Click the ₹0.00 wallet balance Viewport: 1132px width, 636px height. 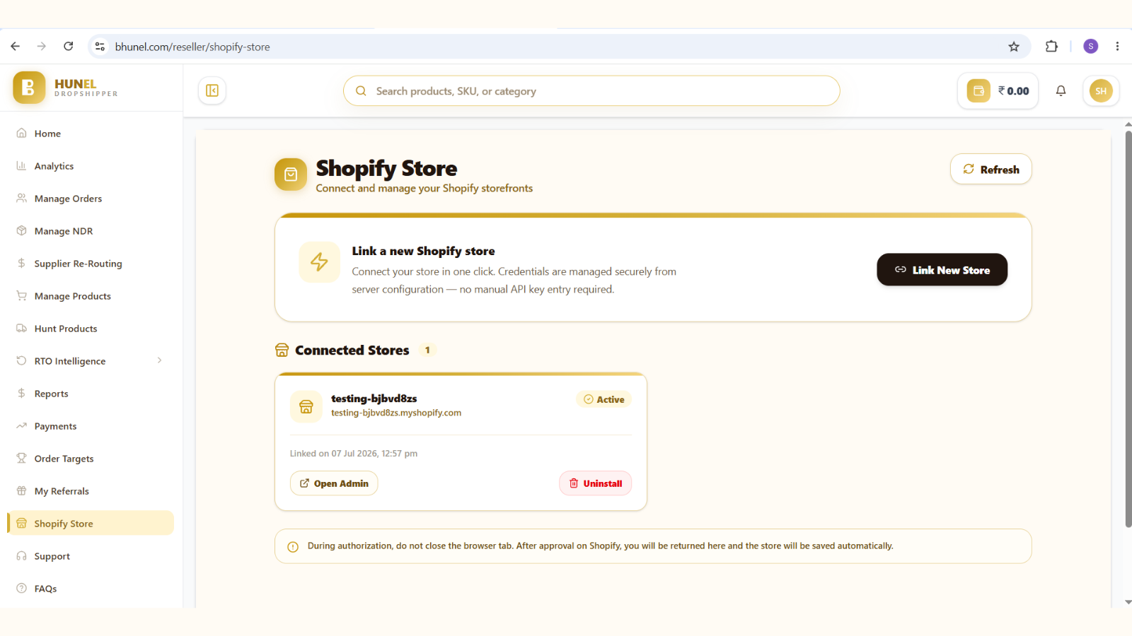point(1013,91)
